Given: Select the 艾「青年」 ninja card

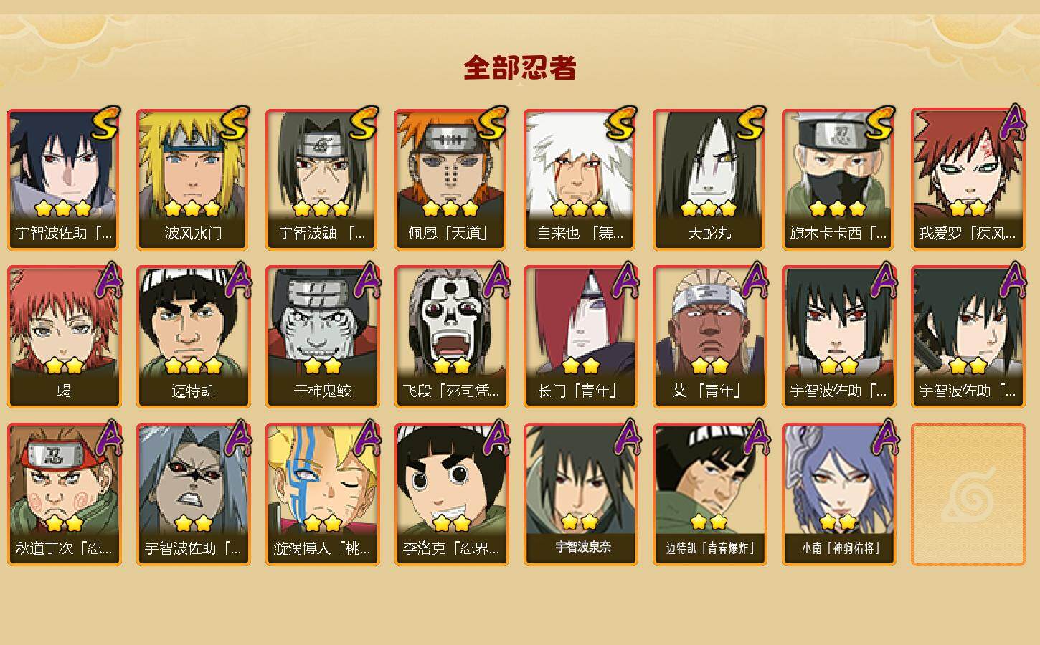Looking at the screenshot, I should pyautogui.click(x=709, y=337).
